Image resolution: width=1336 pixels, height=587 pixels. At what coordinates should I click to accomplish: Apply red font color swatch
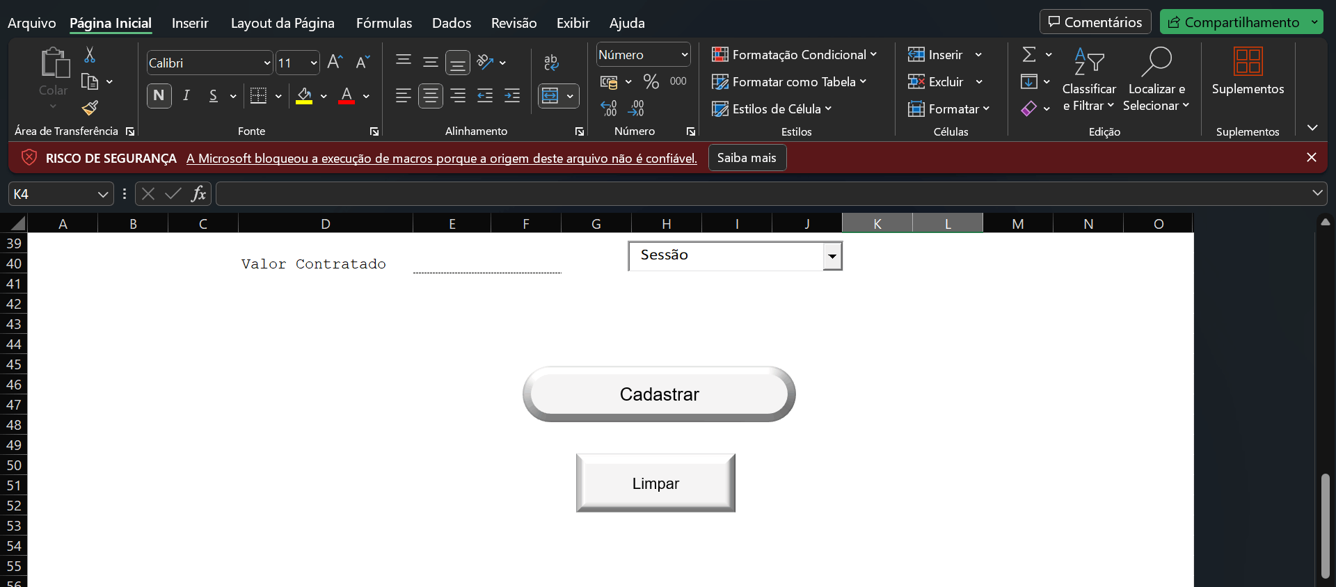(347, 102)
